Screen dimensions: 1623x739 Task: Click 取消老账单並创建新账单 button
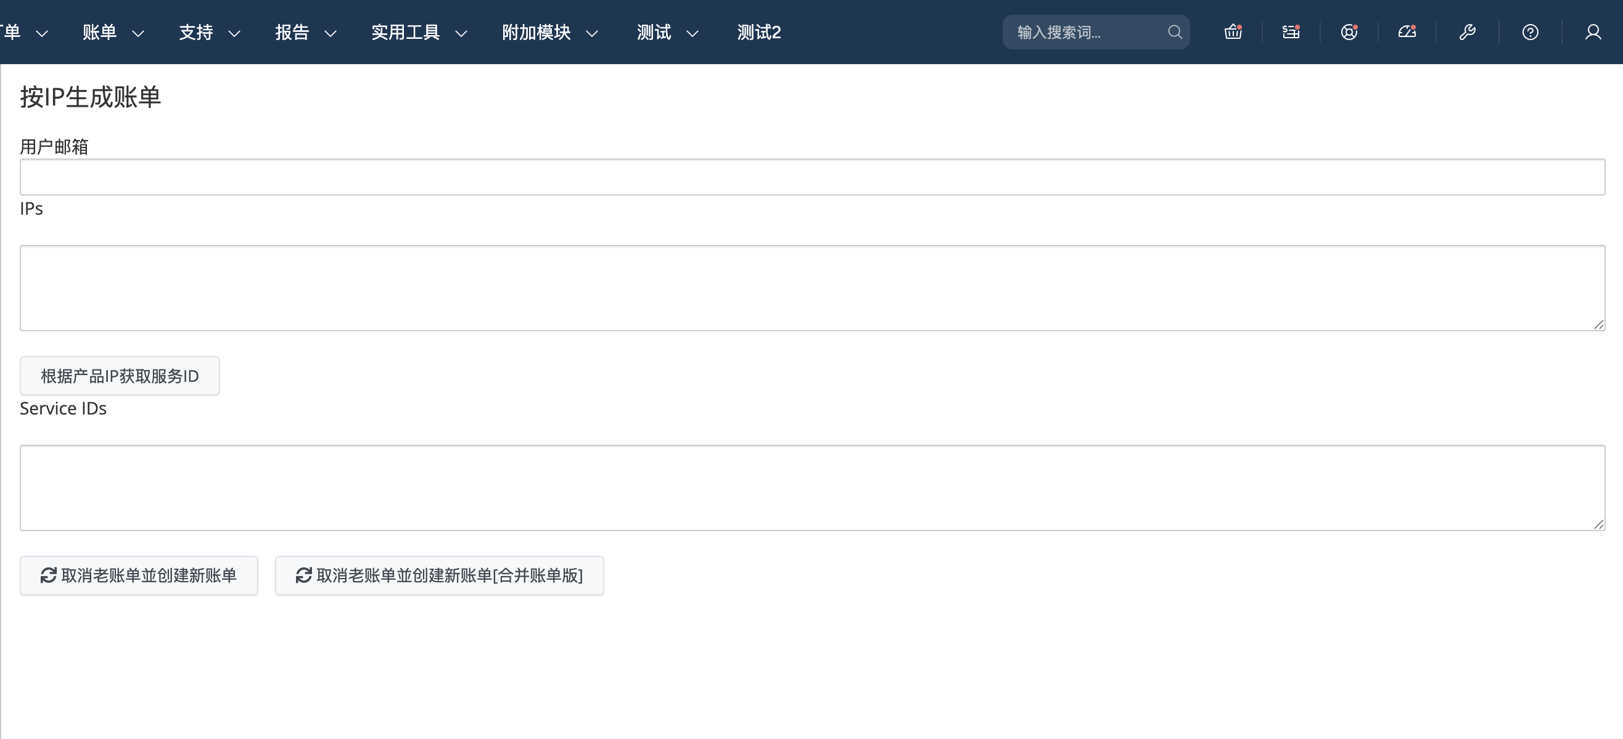pos(139,575)
